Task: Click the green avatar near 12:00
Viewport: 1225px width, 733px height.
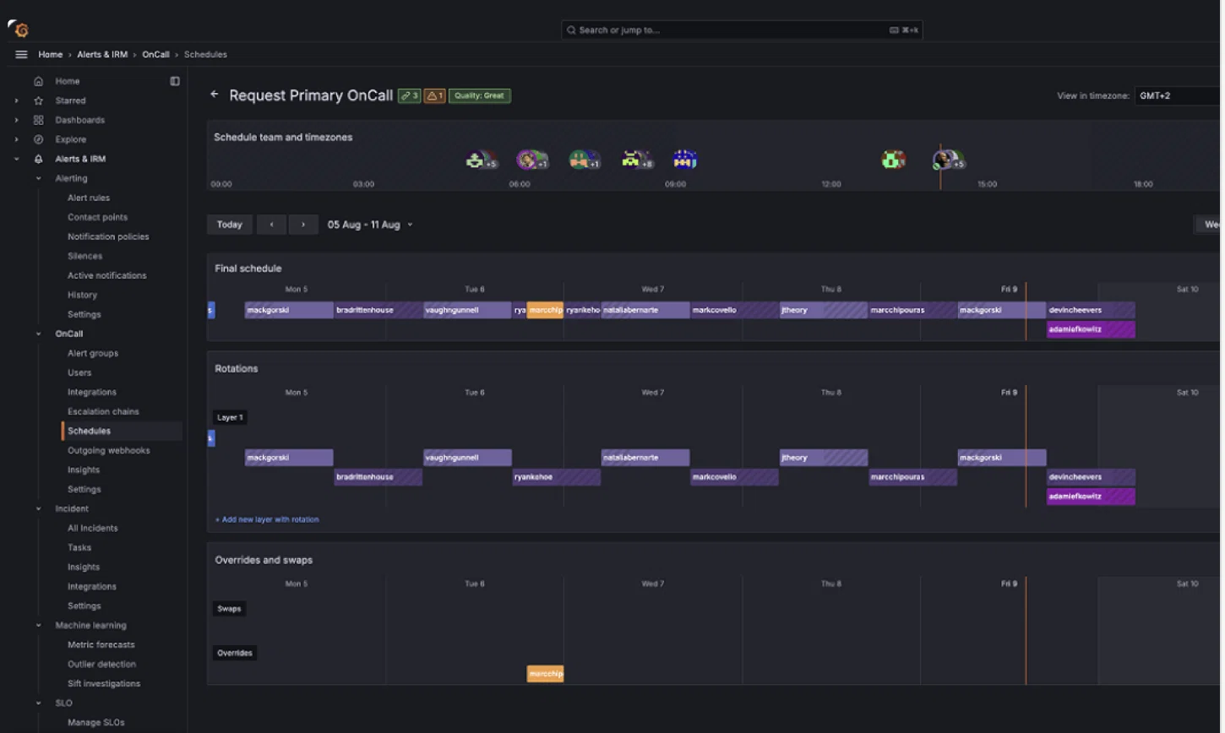Action: (x=894, y=159)
